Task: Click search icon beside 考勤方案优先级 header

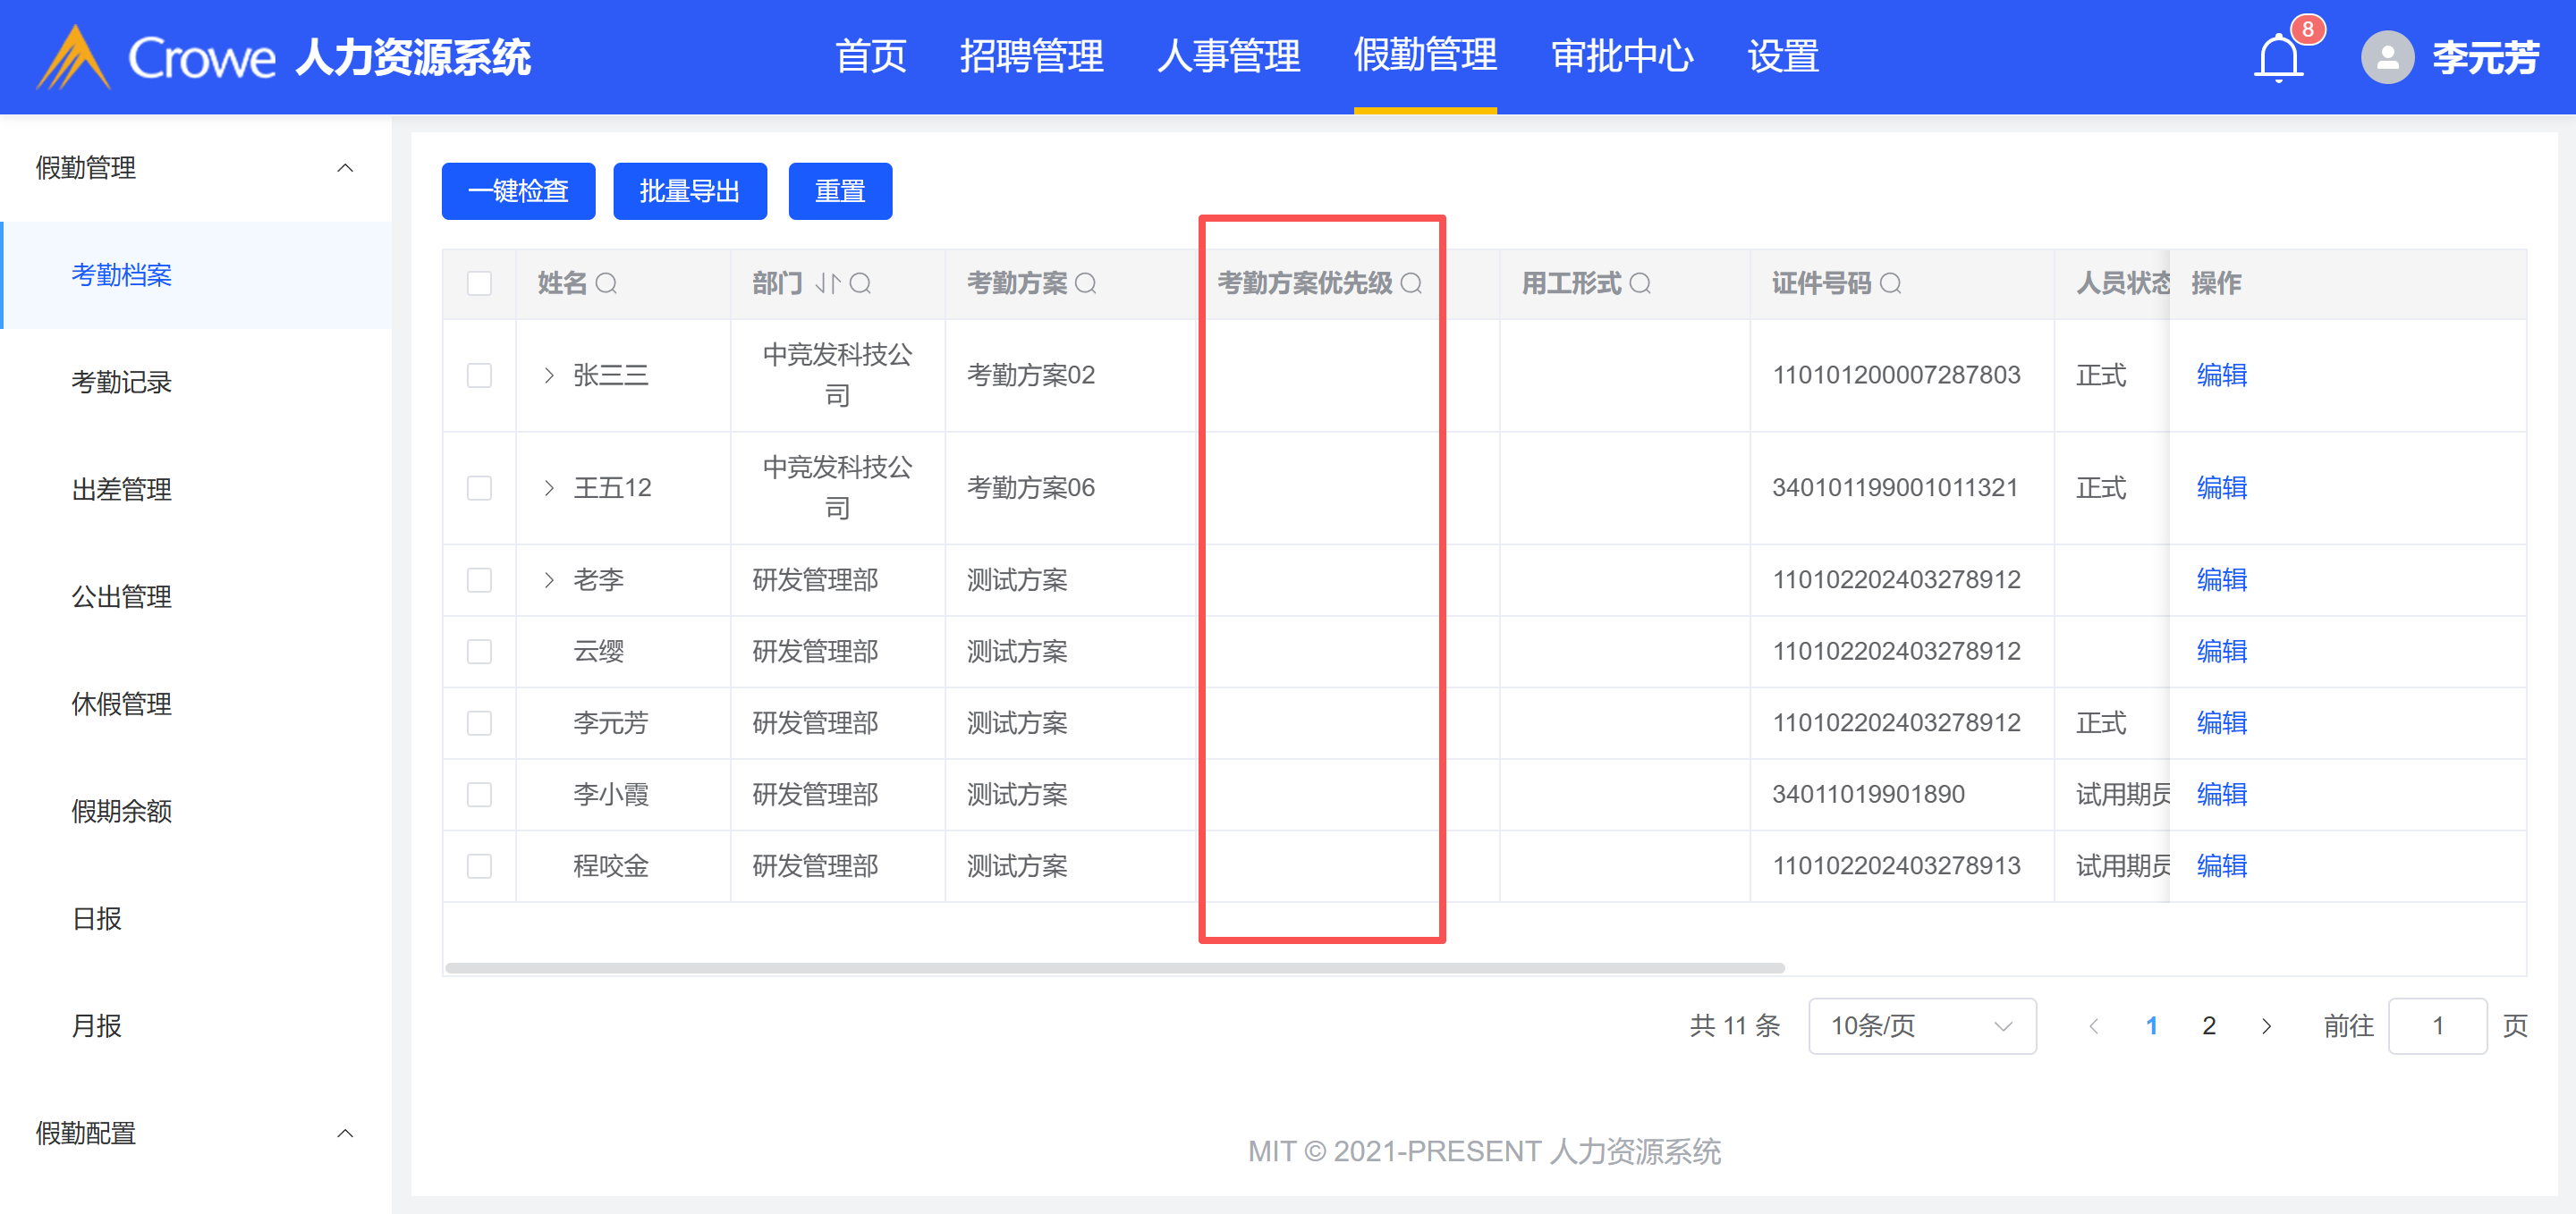Action: point(1411,283)
